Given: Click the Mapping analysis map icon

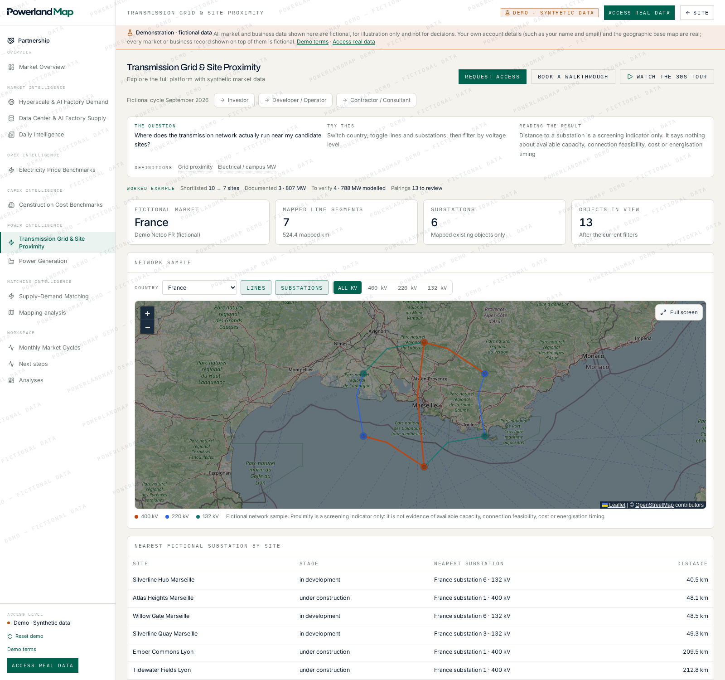Looking at the screenshot, I should [x=11, y=313].
